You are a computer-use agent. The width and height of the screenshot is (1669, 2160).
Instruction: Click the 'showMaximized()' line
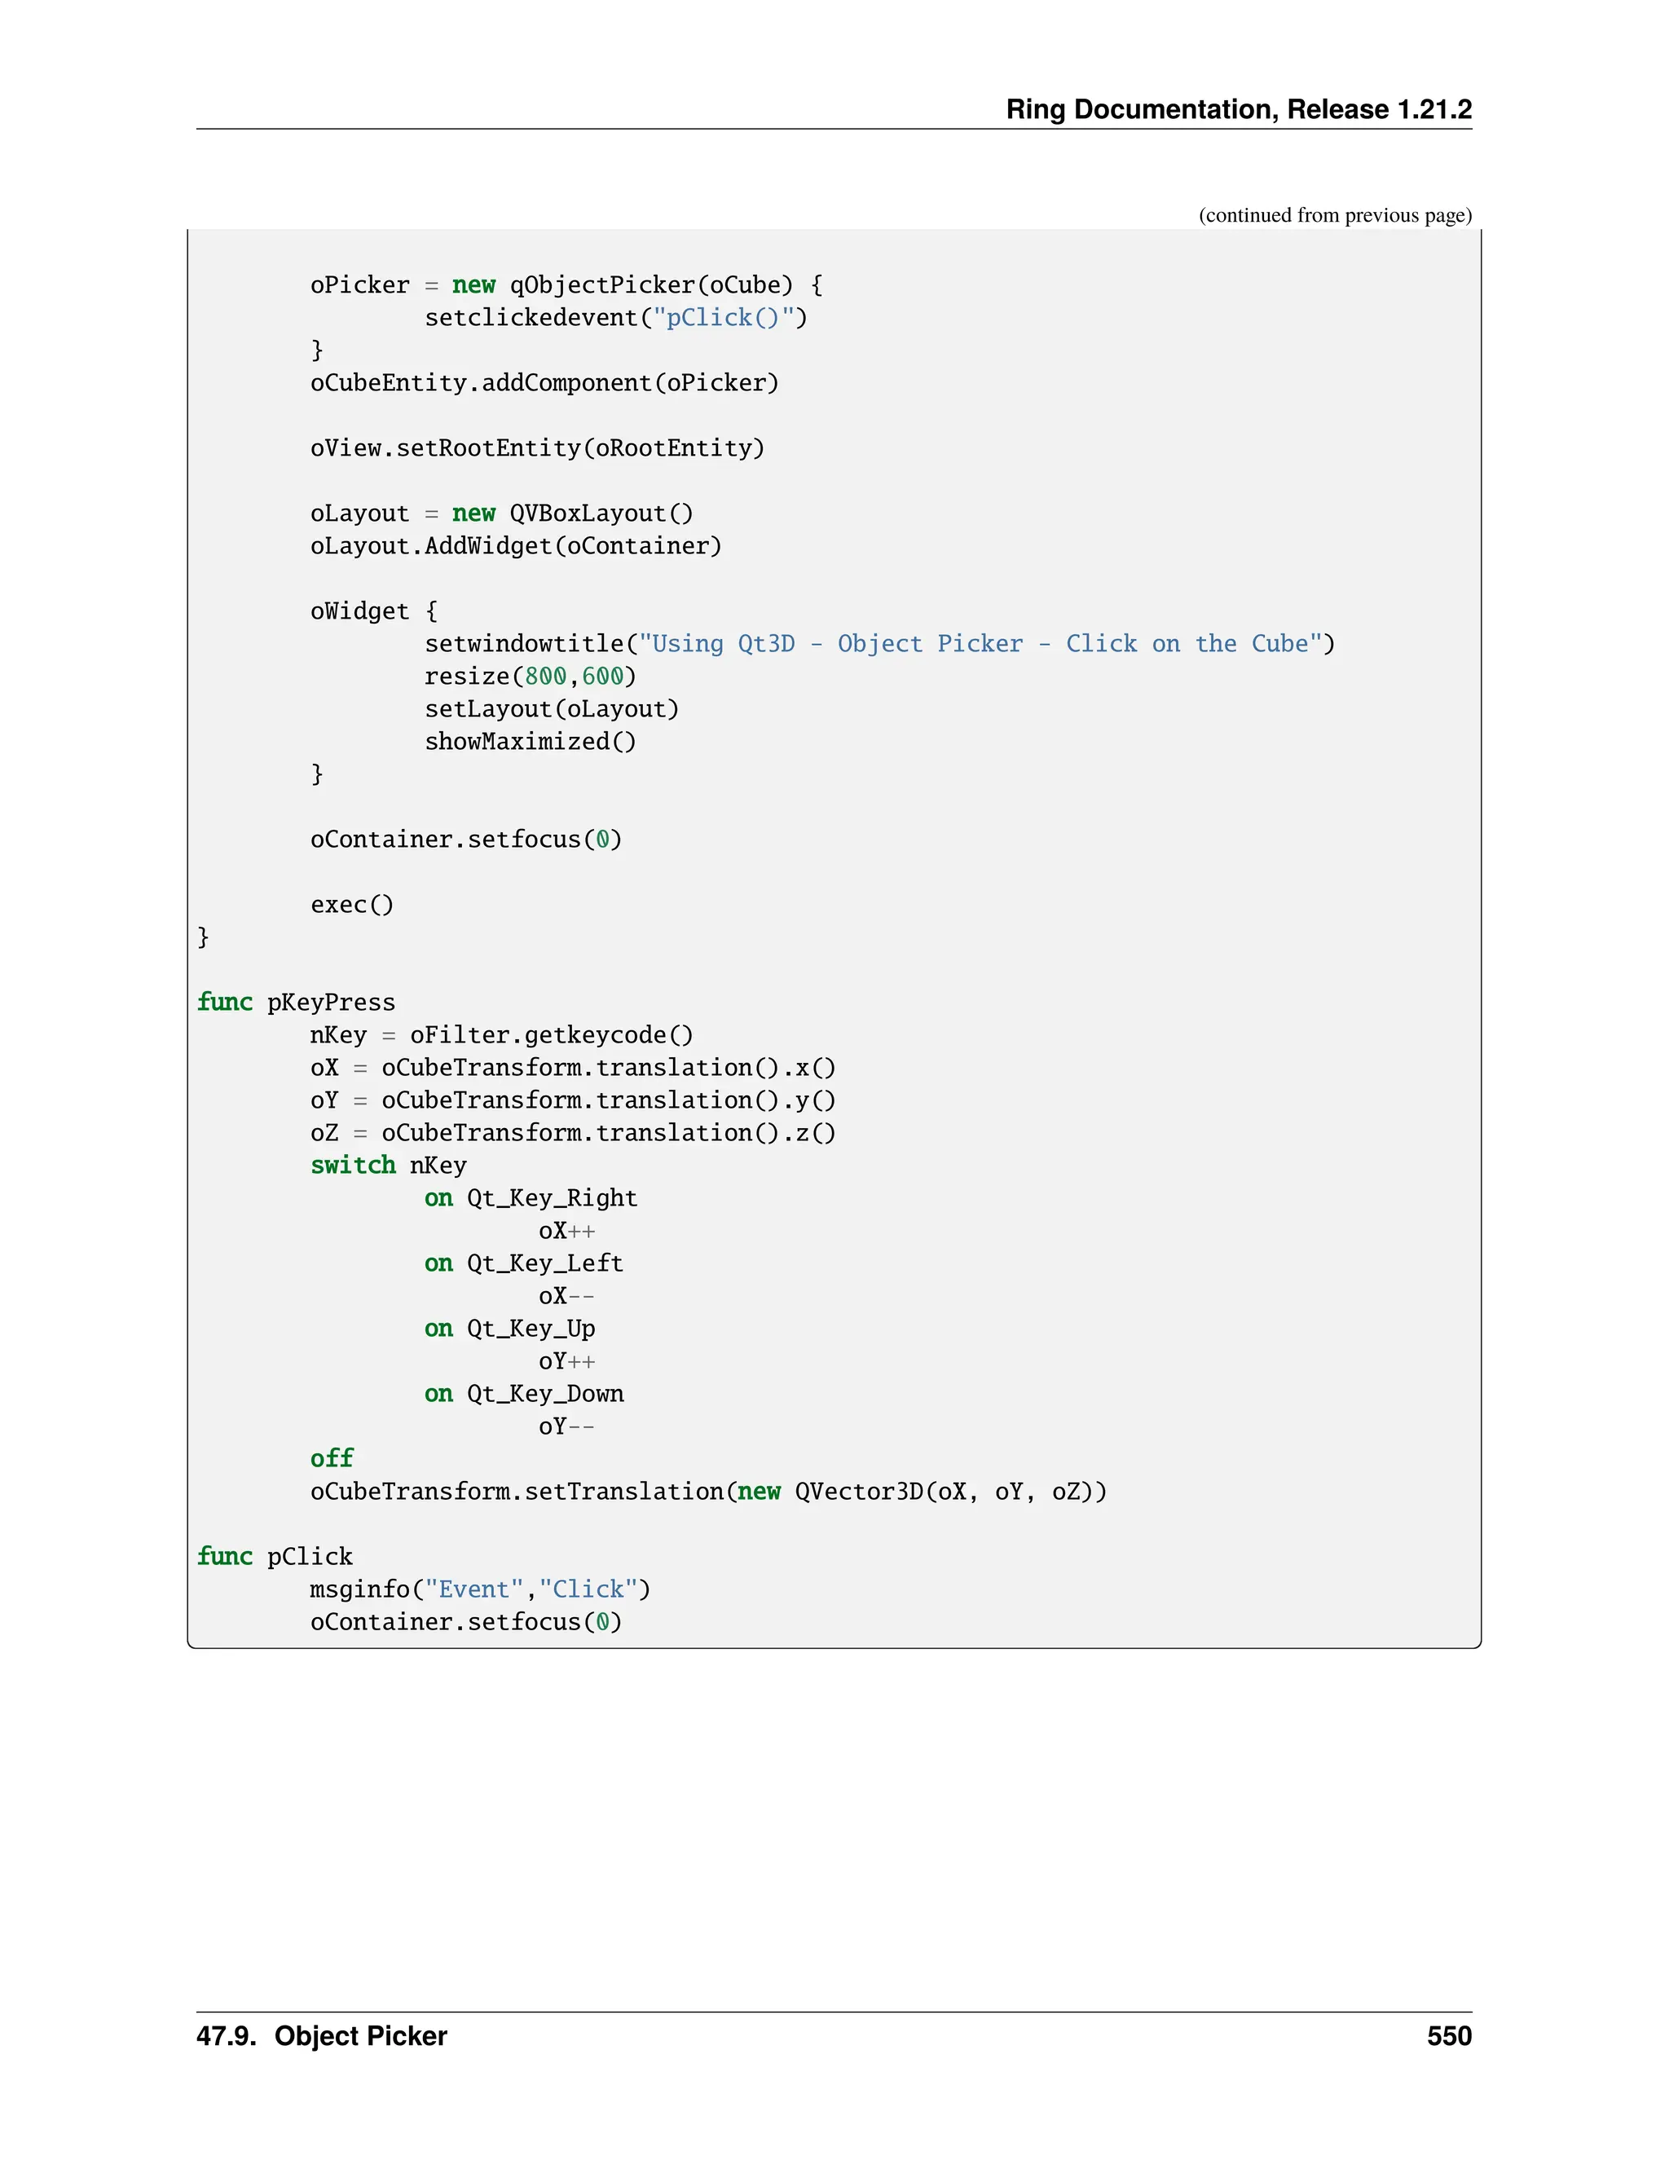click(x=530, y=742)
